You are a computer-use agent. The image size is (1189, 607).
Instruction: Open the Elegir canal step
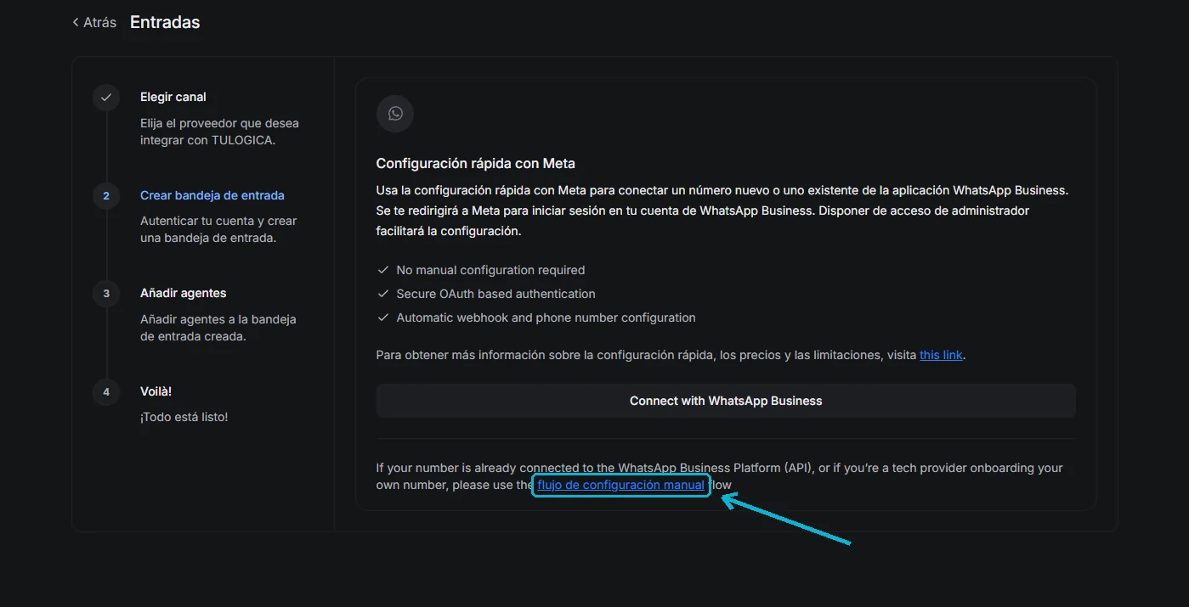[x=173, y=97]
